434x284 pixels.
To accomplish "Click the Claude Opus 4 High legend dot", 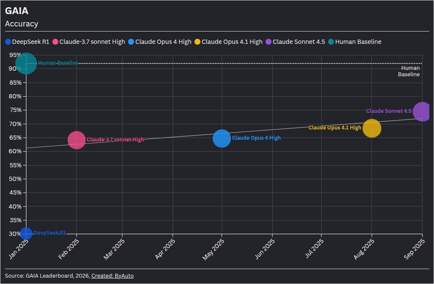I will tap(131, 42).
